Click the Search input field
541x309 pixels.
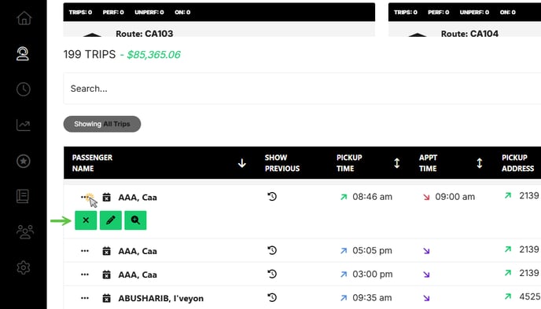(x=302, y=89)
